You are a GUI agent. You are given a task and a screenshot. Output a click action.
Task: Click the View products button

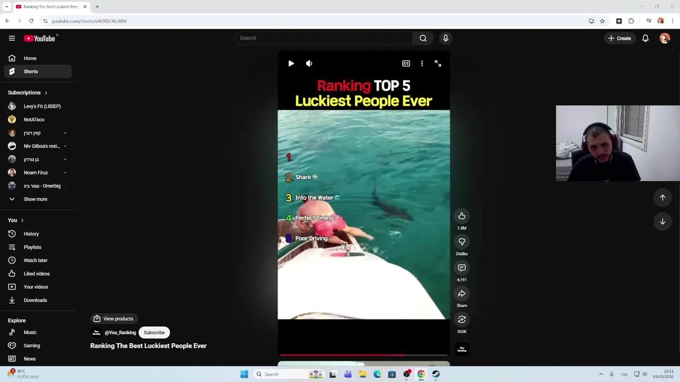(113, 319)
